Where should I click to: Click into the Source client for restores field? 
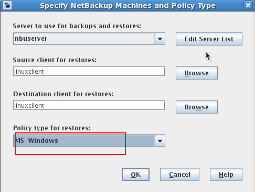[89, 71]
